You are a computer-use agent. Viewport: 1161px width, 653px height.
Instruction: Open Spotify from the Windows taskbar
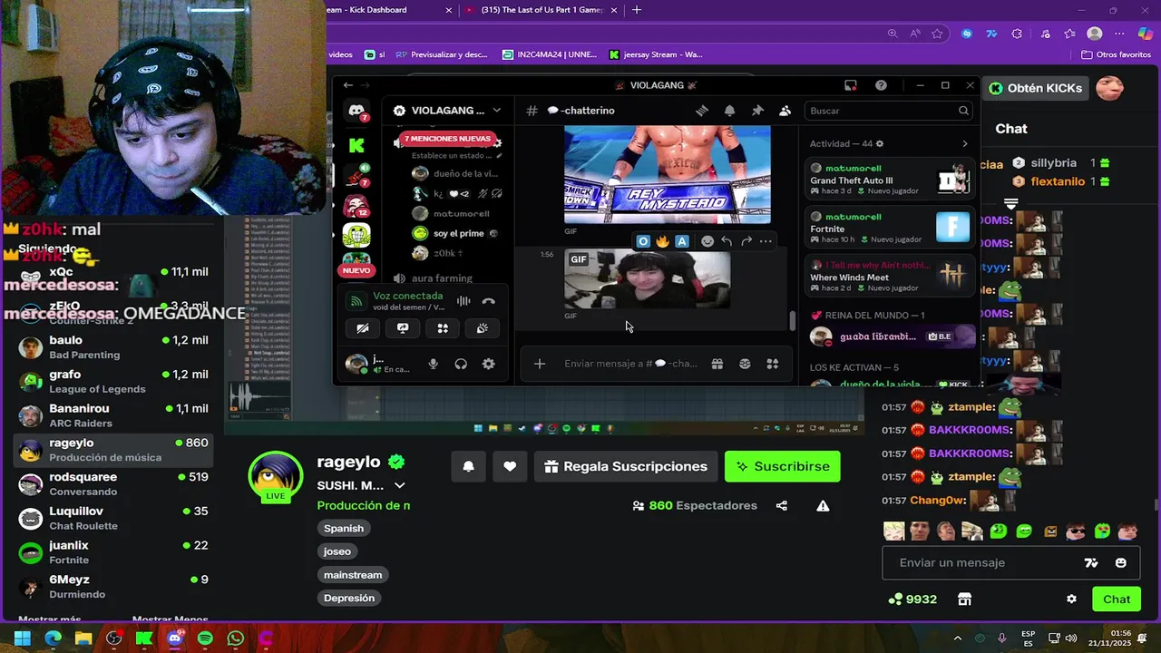pyautogui.click(x=205, y=638)
